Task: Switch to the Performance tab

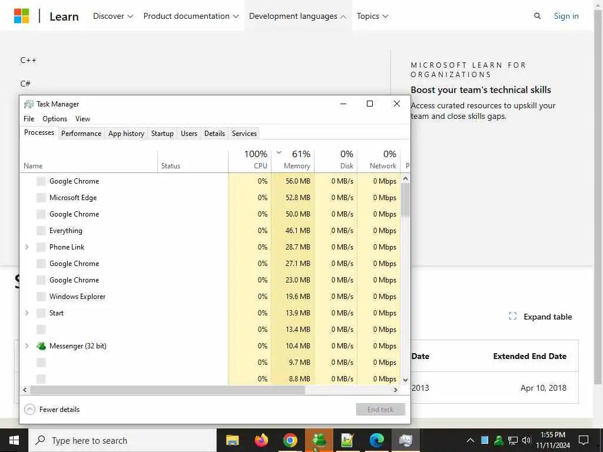Action: coord(81,134)
